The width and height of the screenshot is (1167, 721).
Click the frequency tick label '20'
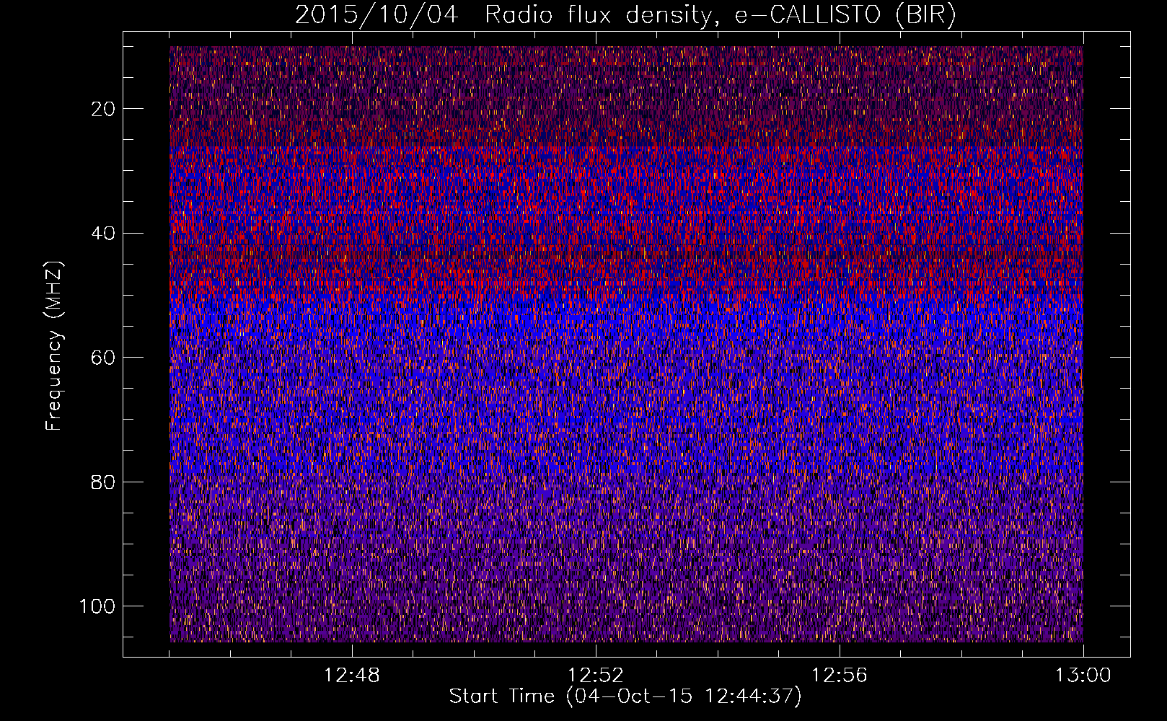point(104,109)
